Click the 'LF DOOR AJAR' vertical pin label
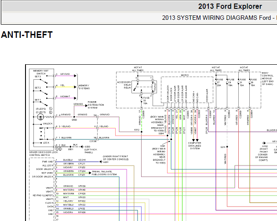Image resolution: width=277 pixels, height=221 pixels. click(175, 94)
